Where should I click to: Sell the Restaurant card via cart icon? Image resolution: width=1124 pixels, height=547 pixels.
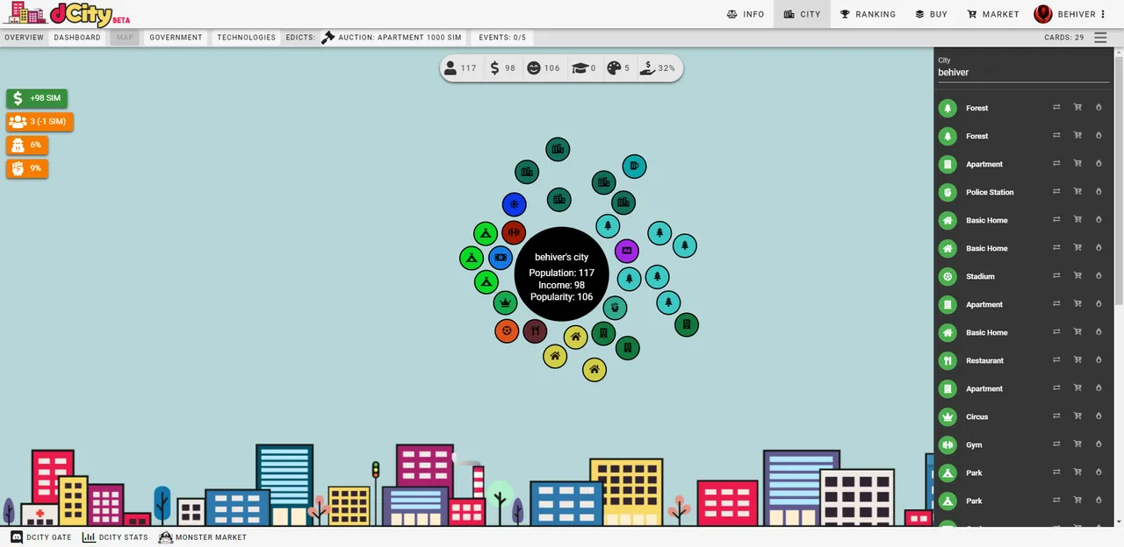point(1077,359)
